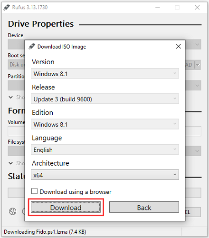Click the 'Version' label
Image resolution: width=209 pixels, height=238 pixels.
click(x=43, y=62)
